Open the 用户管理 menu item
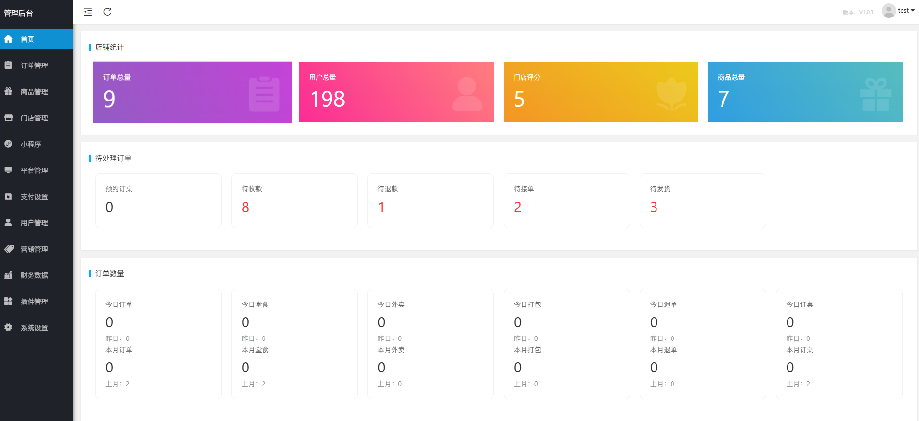The image size is (919, 421). pyautogui.click(x=34, y=223)
